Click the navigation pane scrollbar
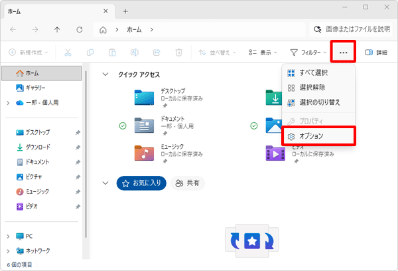This screenshot has width=398, height=271. (86, 154)
